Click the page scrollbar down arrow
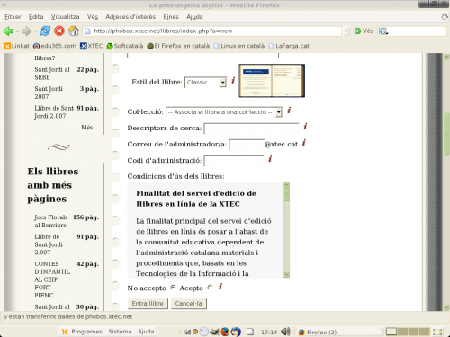The height and width of the screenshot is (337, 450). [x=446, y=307]
